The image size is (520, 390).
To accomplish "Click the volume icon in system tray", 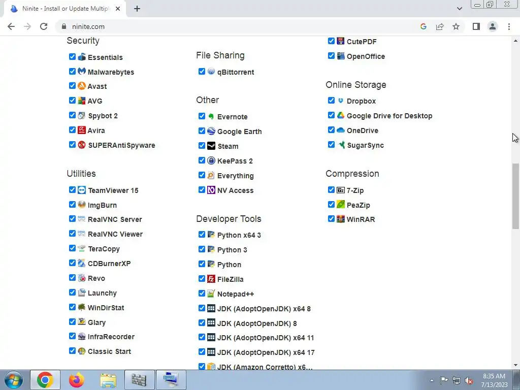I will tap(469, 380).
